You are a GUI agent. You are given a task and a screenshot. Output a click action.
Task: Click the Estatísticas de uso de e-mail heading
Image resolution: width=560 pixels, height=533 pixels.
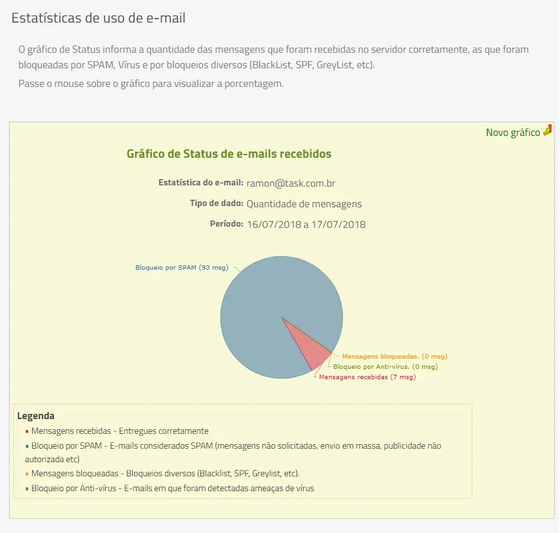(x=98, y=18)
